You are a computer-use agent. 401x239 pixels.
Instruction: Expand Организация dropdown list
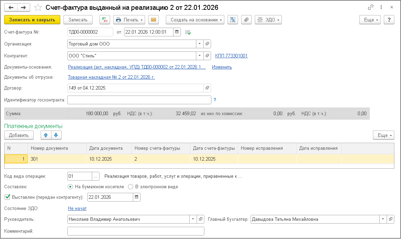(x=199, y=44)
